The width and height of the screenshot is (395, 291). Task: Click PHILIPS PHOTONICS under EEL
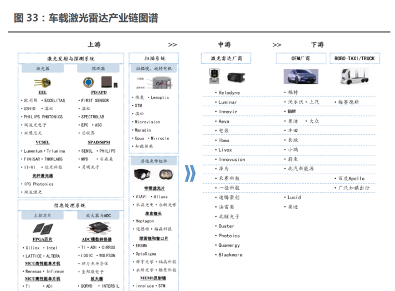(43, 117)
